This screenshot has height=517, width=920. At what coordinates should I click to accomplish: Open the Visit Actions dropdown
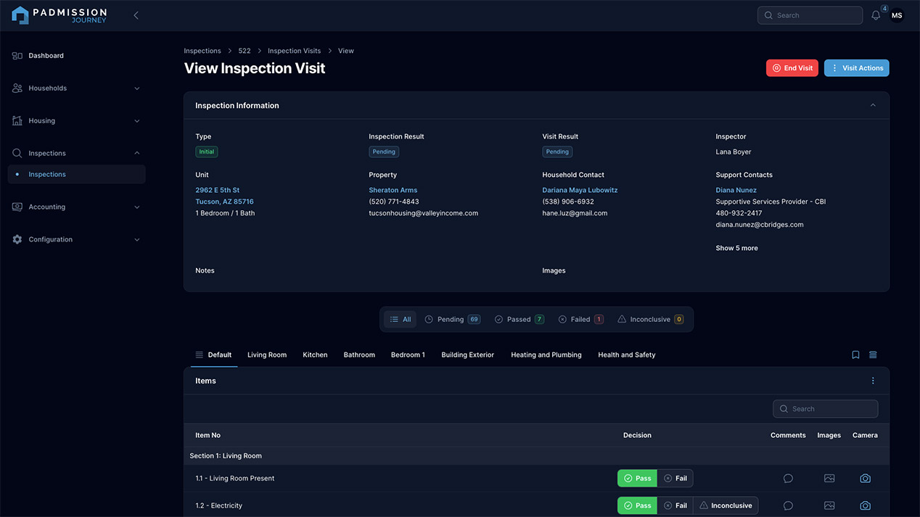(857, 68)
